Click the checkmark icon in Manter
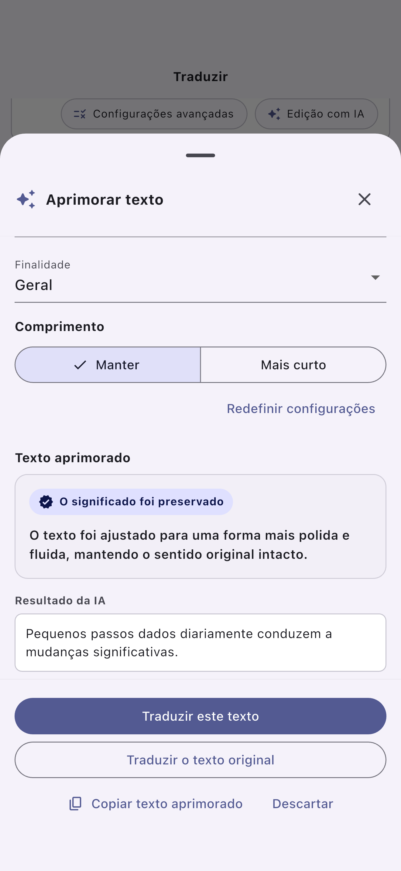The width and height of the screenshot is (401, 871). click(x=80, y=365)
